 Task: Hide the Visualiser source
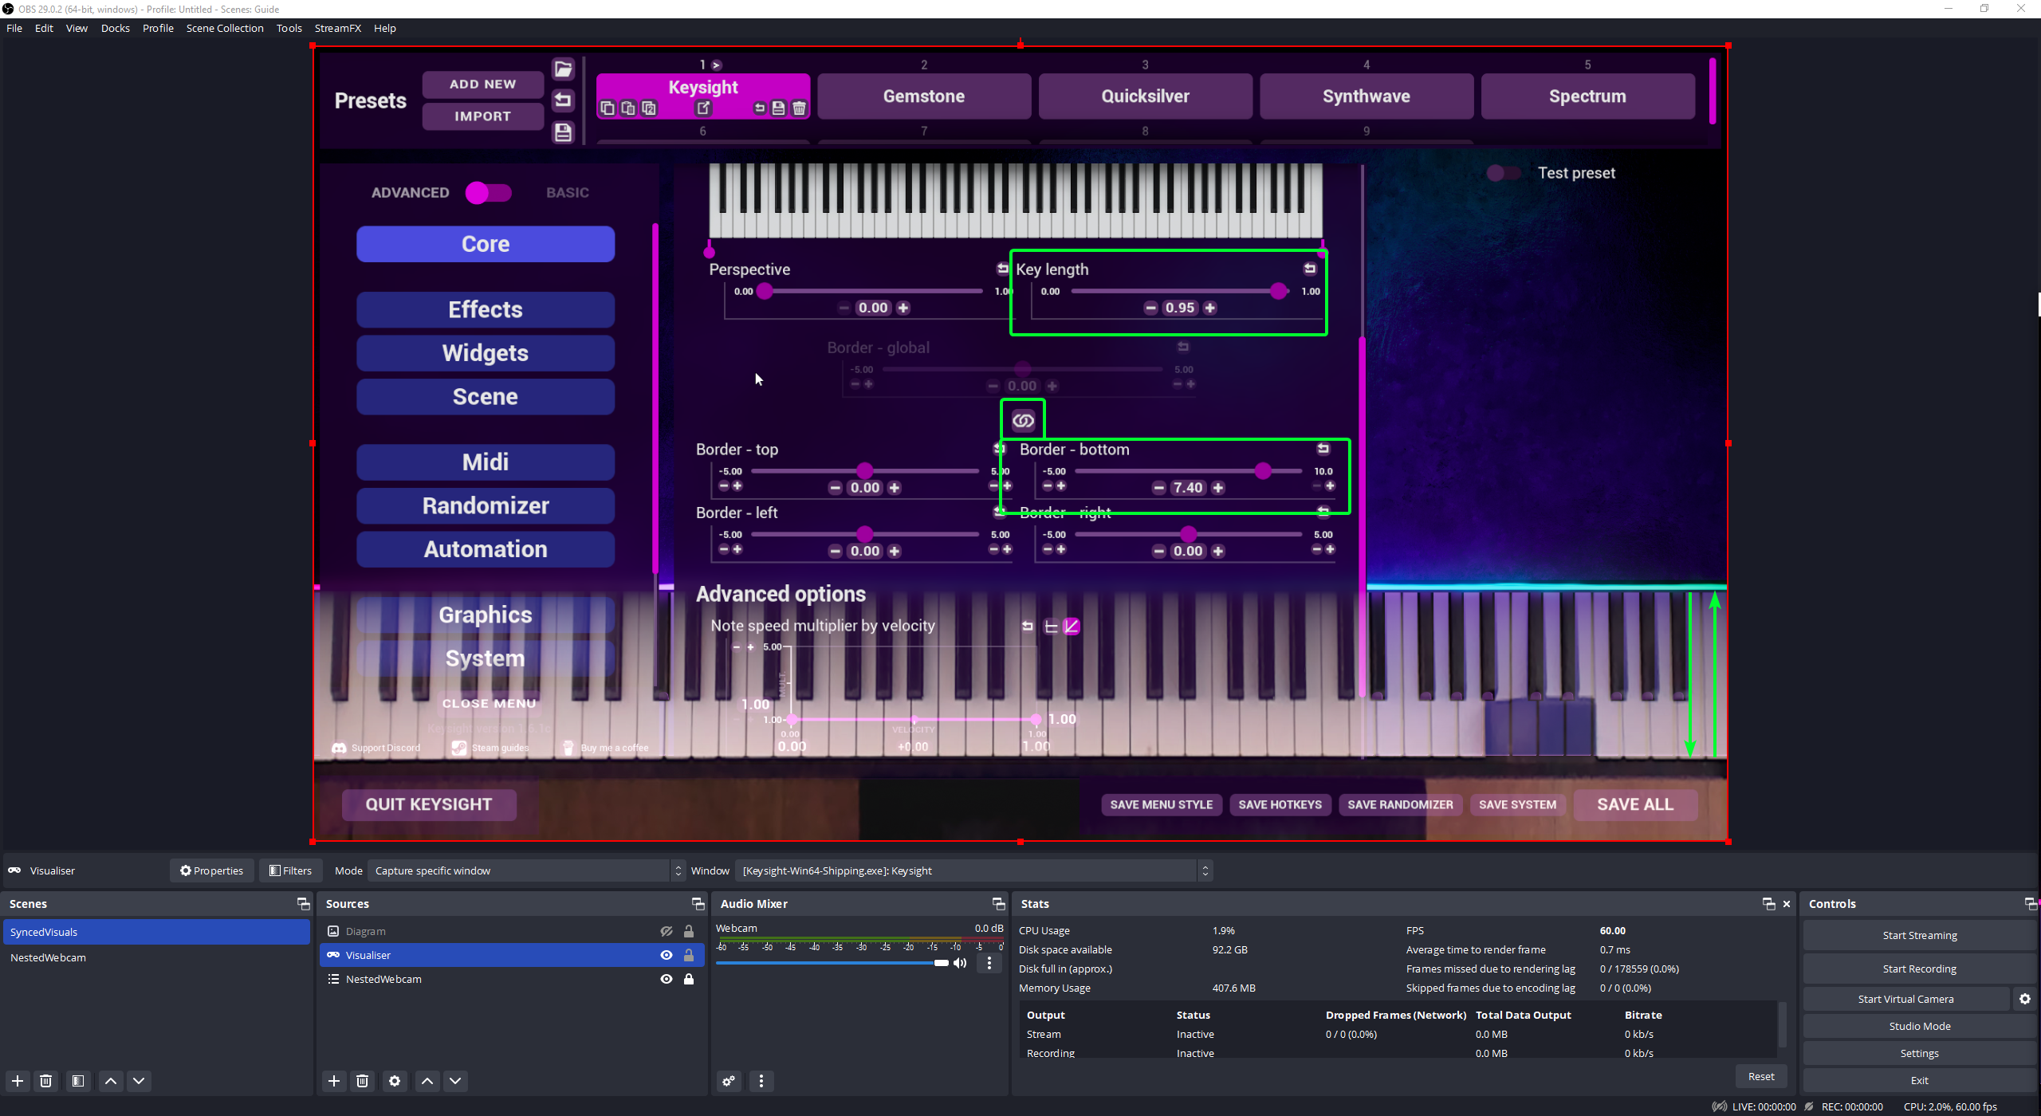pyautogui.click(x=667, y=955)
